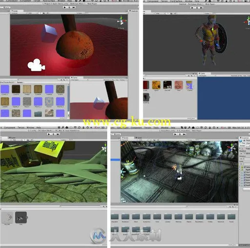Select the blue mosaic pattern texture asset
The width and height of the screenshot is (250, 248).
point(49,101)
